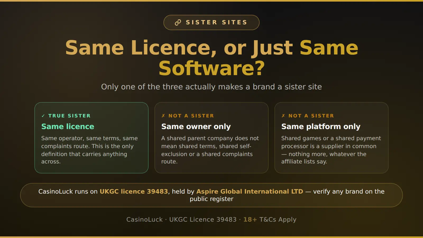Click the SISTER SITES pill badge

pos(212,22)
